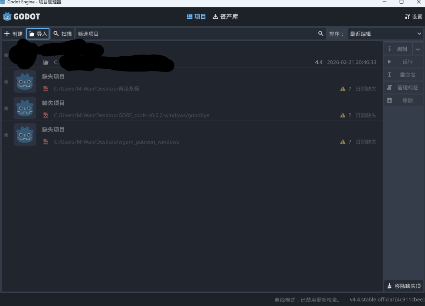Toggle the favorite star on the GDRE_tools goodbye project
Screen dimensions: 425x306
pos(6,108)
